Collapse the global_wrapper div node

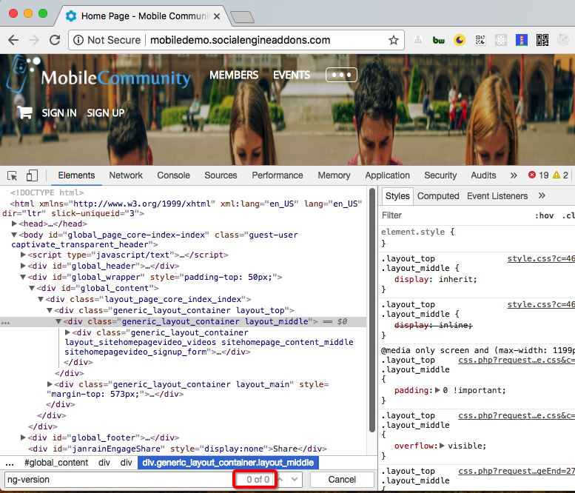pos(23,277)
